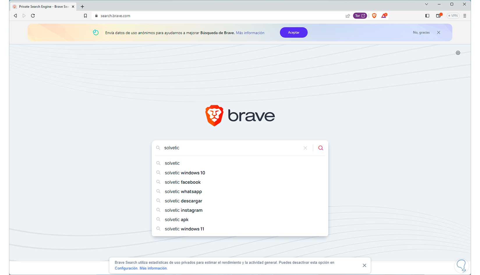Share this page link
The height and width of the screenshot is (275, 480).
click(348, 16)
